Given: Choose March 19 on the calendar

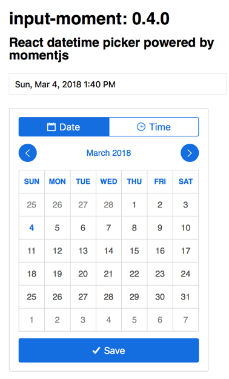Looking at the screenshot, I should coord(57,274).
